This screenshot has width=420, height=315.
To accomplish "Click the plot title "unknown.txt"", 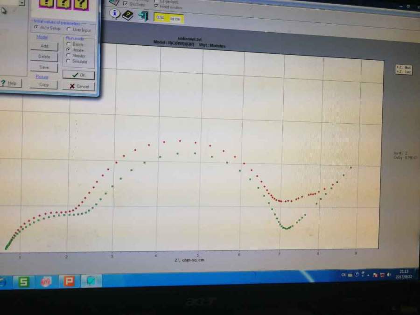I will point(189,39).
